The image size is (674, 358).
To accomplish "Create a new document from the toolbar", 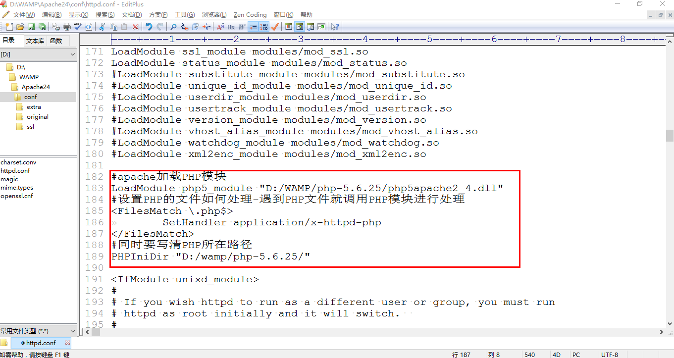I will click(x=9, y=27).
